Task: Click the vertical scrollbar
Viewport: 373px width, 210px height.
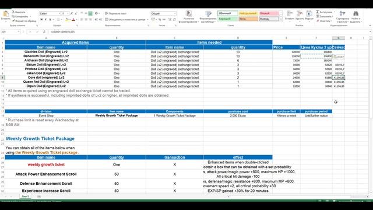Action: point(371,116)
